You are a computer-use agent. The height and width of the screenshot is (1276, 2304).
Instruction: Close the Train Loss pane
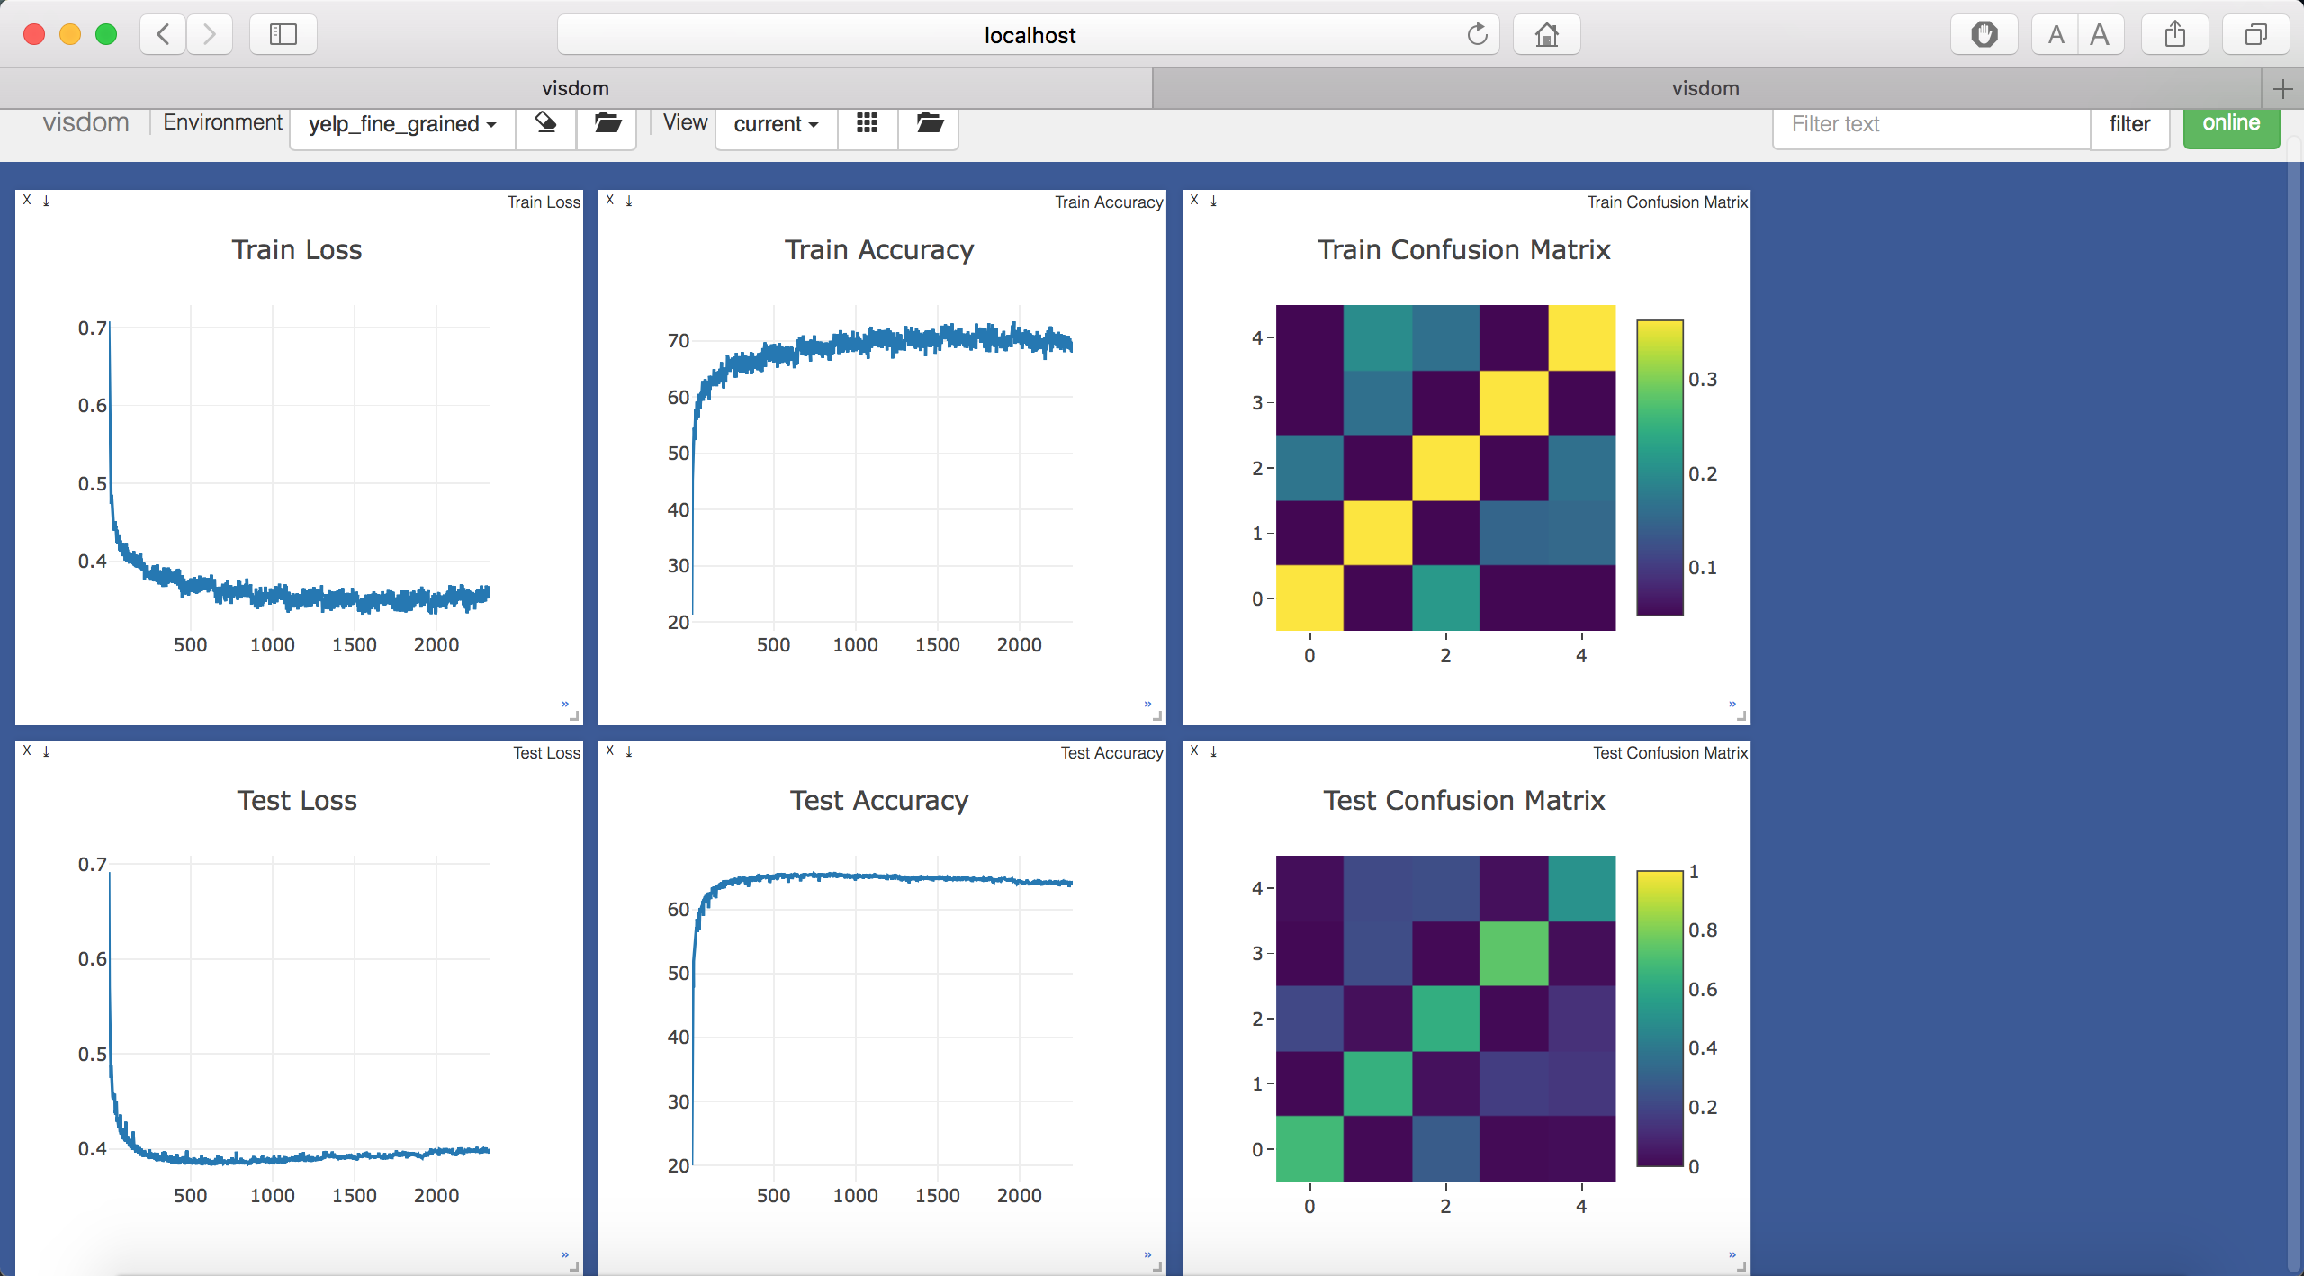(27, 200)
